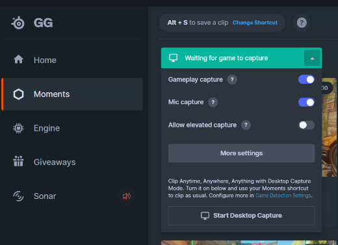Click the Giveaways gift icon
This screenshot has width=338, height=245.
coord(18,161)
